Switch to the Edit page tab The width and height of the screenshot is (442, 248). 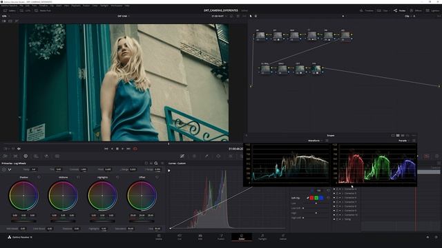click(200, 237)
